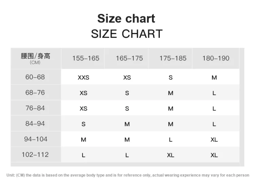This screenshot has height=194, width=255.
Task: Select the 165–175 height column header
Action: 129,58
